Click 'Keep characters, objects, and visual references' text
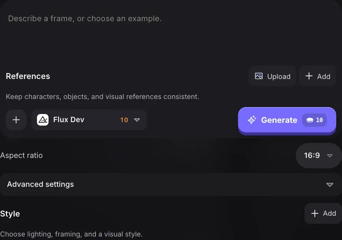Viewport: 342px width, 240px height. [84, 97]
